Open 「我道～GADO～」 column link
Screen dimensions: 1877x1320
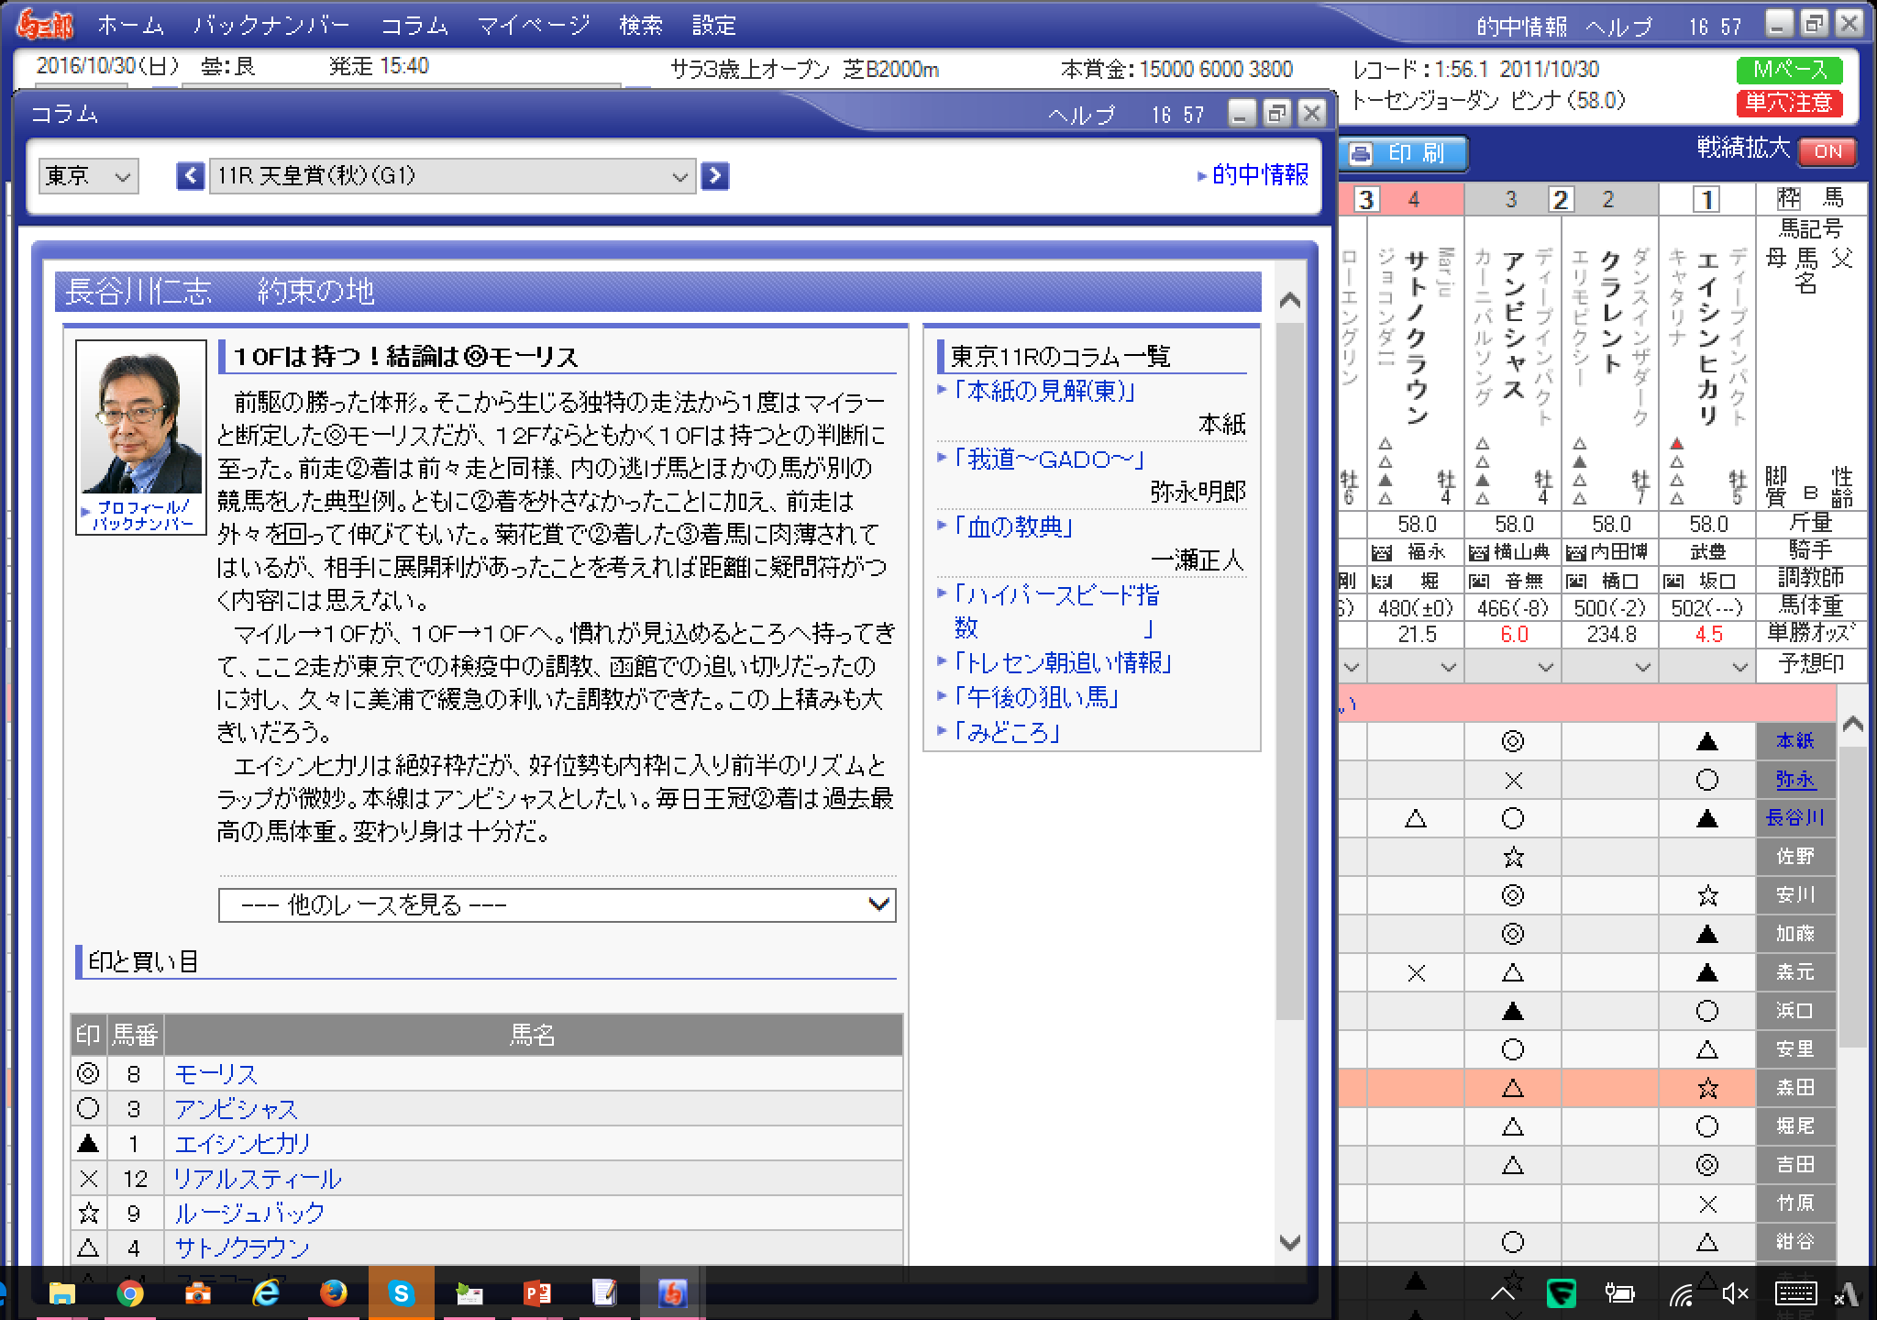[x=1048, y=460]
